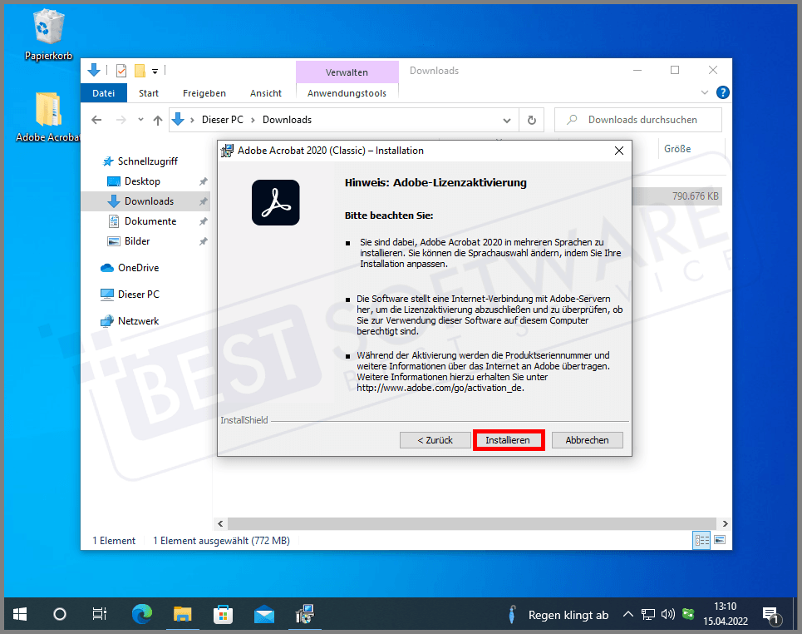Click the Installieren button

tap(508, 439)
